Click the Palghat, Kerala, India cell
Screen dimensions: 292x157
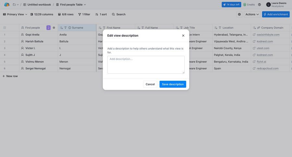click(x=231, y=55)
